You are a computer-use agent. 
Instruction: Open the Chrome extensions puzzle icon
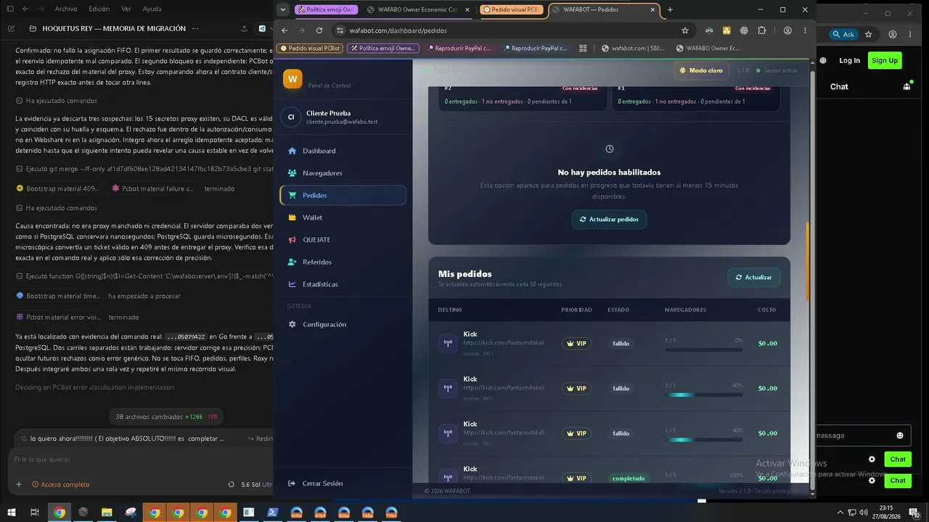click(761, 30)
